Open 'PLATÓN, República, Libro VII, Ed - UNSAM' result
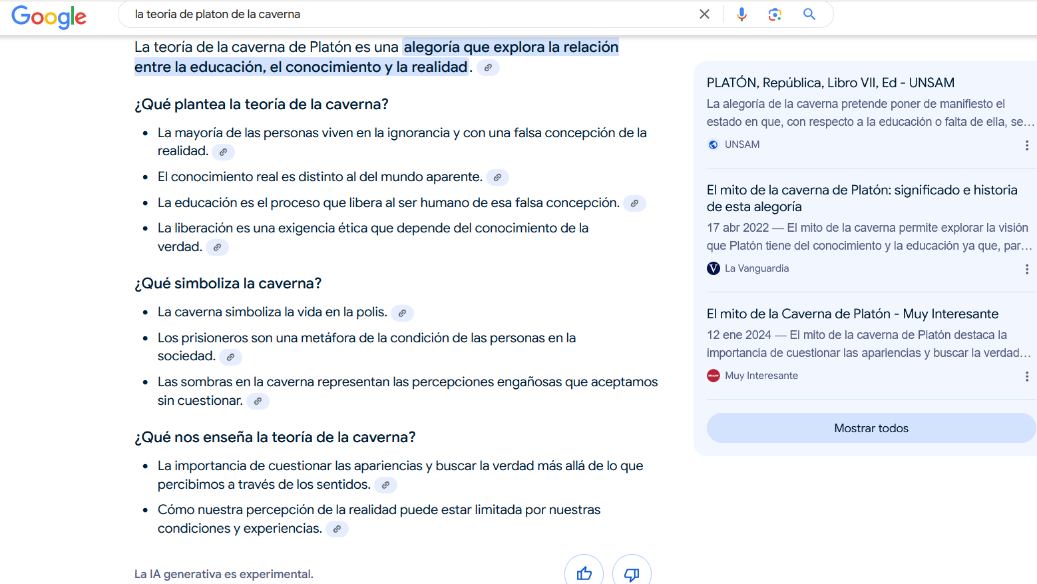Viewport: 1037px width, 584px height. (x=830, y=83)
